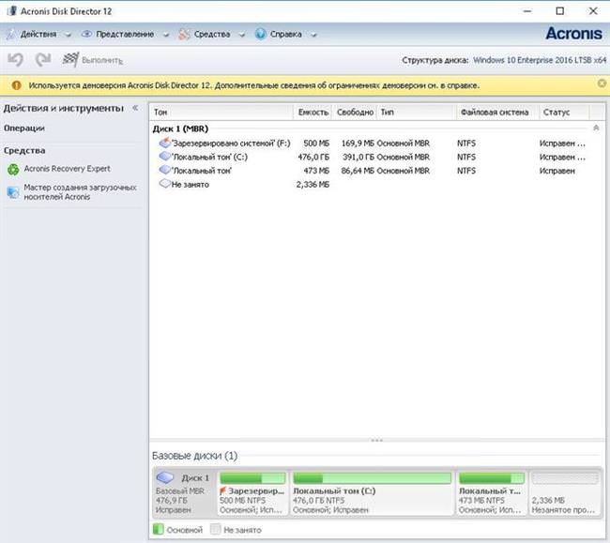This screenshot has height=543, width=610.
Task: Open the Средства menu
Action: pyautogui.click(x=212, y=34)
